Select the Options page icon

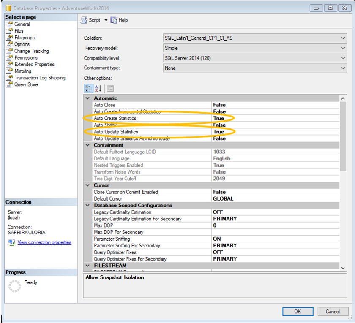click(9, 44)
